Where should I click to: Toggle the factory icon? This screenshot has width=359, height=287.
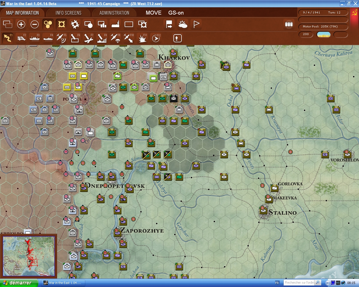tap(115, 24)
